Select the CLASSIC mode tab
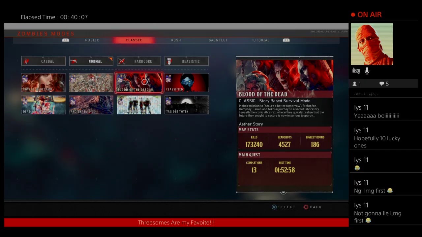422x237 pixels. (134, 40)
